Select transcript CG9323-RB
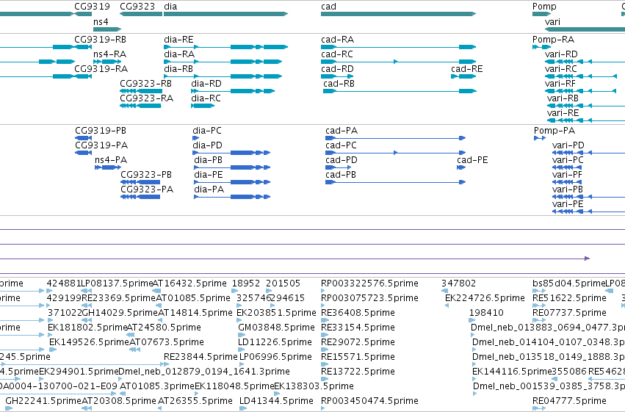625x412 pixels. [x=146, y=84]
